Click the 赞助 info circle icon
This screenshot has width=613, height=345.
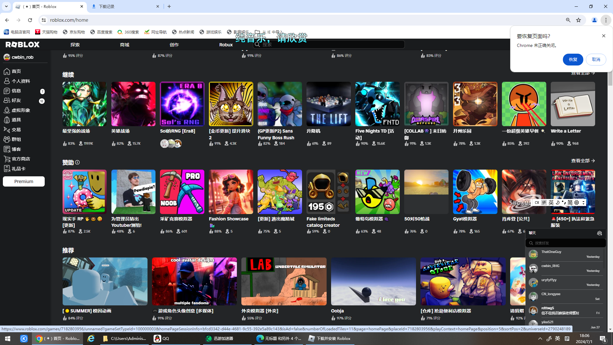pyautogui.click(x=77, y=163)
